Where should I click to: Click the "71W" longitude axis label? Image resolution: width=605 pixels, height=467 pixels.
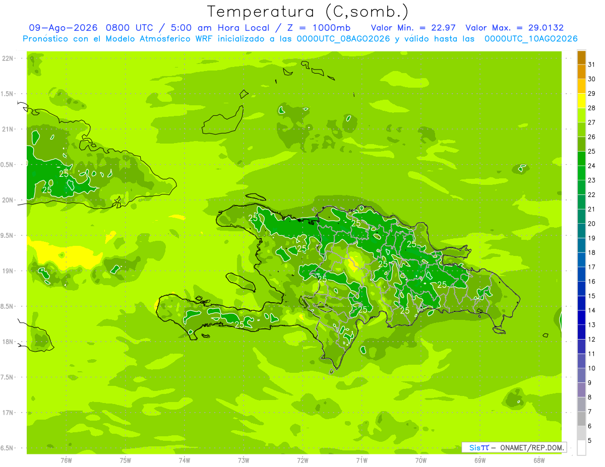point(361,460)
